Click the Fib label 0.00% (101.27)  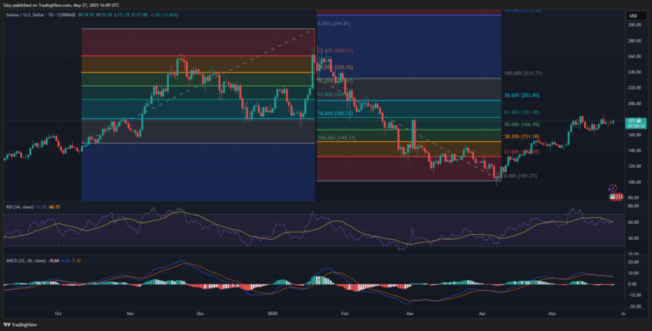[520, 176]
